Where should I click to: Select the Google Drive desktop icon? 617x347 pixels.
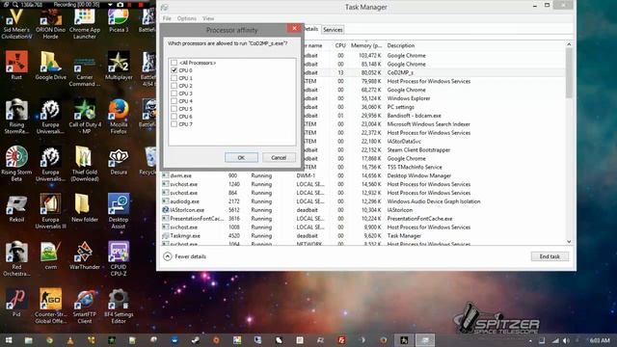50,66
